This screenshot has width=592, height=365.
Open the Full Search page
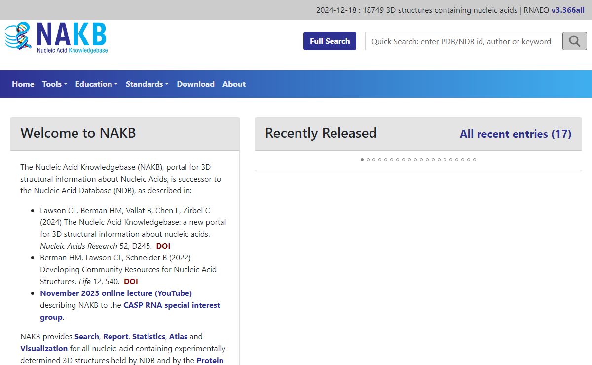pos(330,41)
